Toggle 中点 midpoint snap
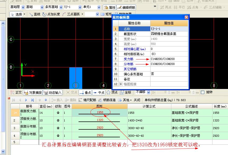This screenshot has height=155, width=228. (x=99, y=92)
